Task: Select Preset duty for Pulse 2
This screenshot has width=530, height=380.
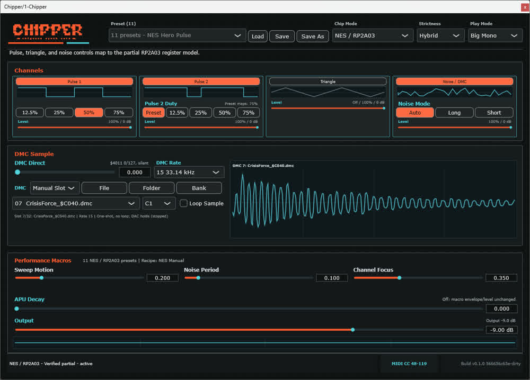Action: pyautogui.click(x=154, y=113)
